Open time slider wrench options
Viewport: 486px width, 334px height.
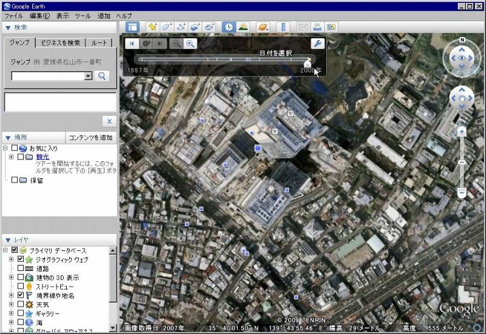(x=318, y=44)
